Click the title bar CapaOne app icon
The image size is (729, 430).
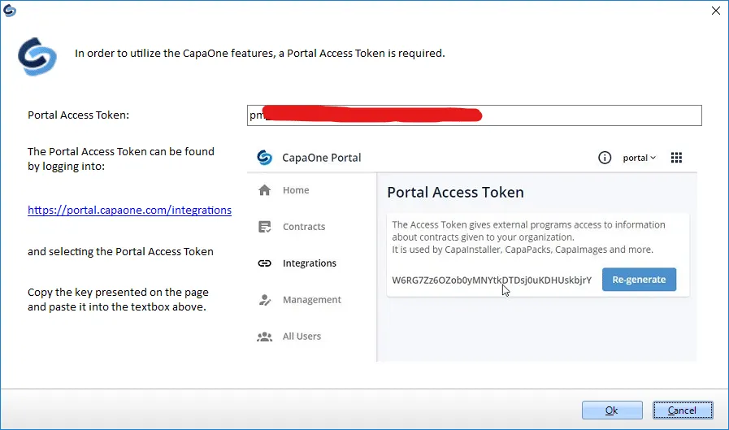[9, 11]
